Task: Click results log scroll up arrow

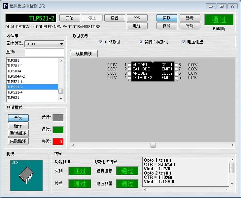Action: 232,160
